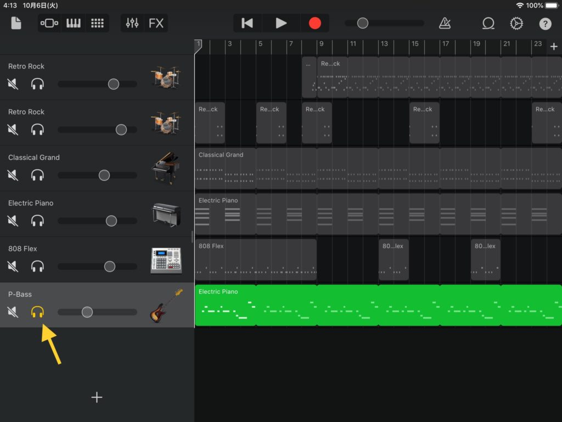This screenshot has width=562, height=422.
Task: Open the My Songs browser document icon
Action: [x=16, y=23]
